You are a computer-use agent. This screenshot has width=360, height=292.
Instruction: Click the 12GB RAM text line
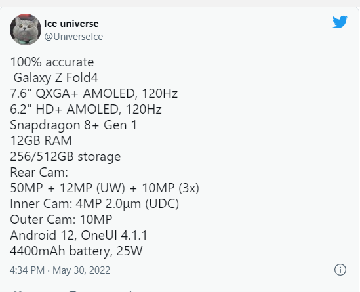click(x=41, y=140)
